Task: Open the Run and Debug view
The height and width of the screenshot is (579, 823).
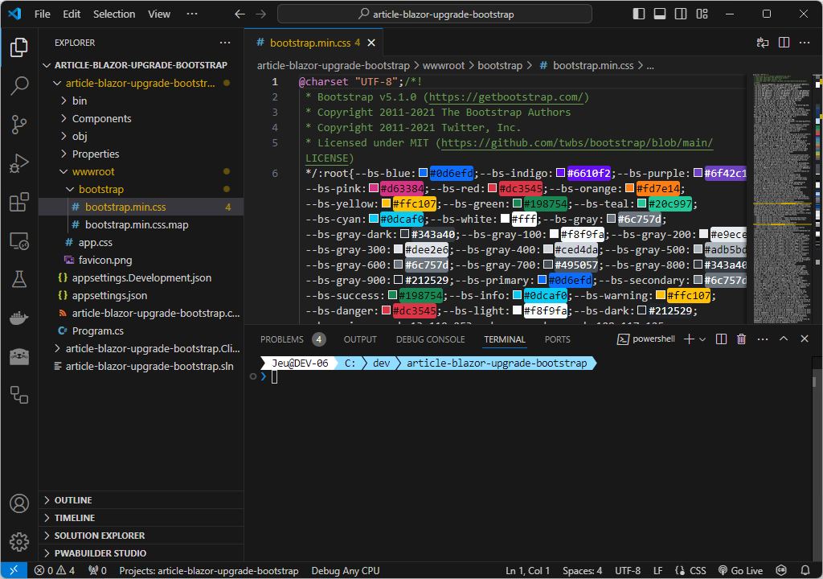Action: (19, 163)
